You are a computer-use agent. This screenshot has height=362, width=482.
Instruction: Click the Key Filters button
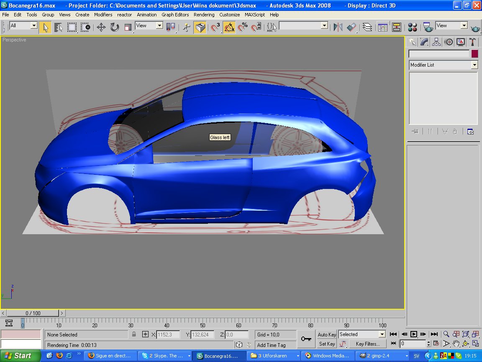(368, 344)
